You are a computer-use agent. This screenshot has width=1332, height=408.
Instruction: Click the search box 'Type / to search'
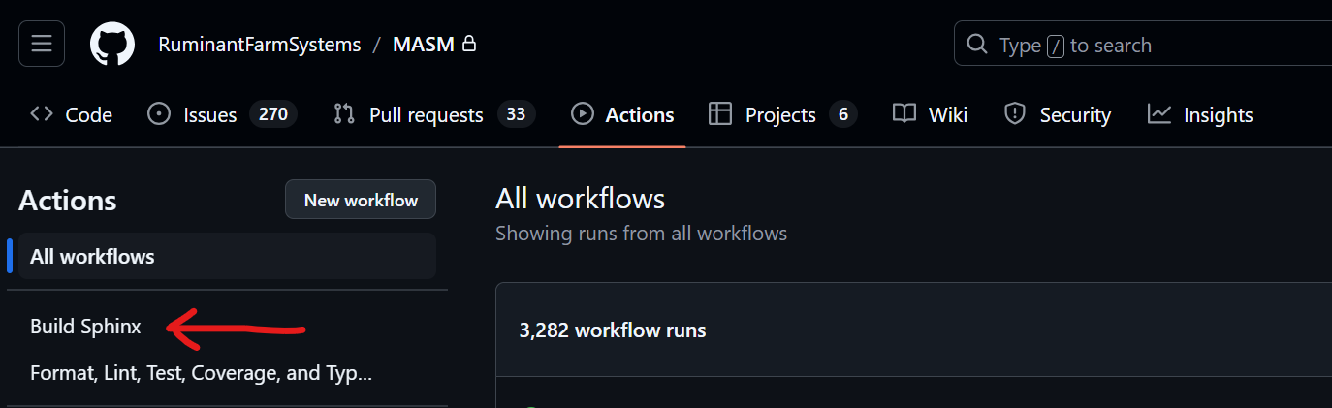[1143, 45]
